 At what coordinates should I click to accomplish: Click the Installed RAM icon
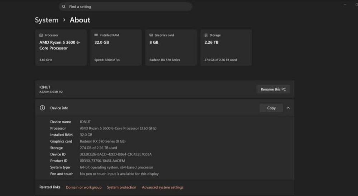[x=96, y=35]
